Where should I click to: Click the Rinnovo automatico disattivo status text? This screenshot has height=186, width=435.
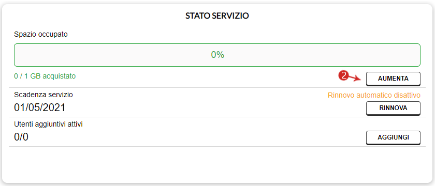pyautogui.click(x=374, y=95)
